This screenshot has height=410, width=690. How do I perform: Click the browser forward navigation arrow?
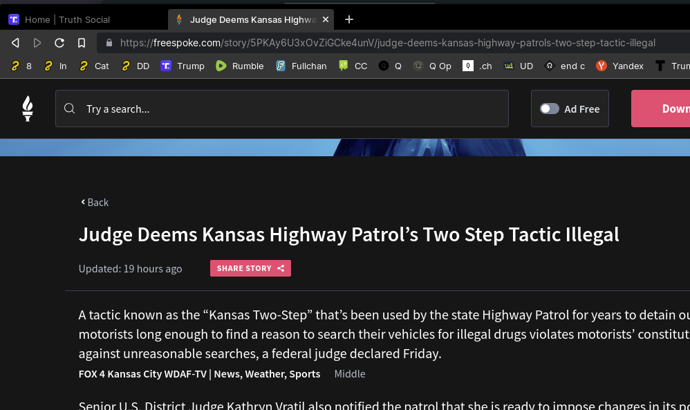coord(37,43)
